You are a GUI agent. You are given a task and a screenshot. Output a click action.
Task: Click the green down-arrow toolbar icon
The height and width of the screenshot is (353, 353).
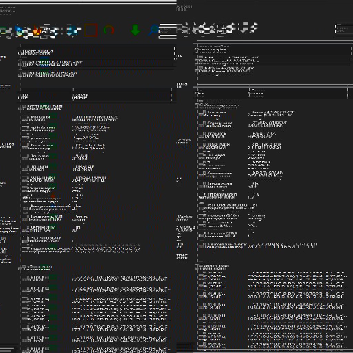pyautogui.click(x=135, y=31)
